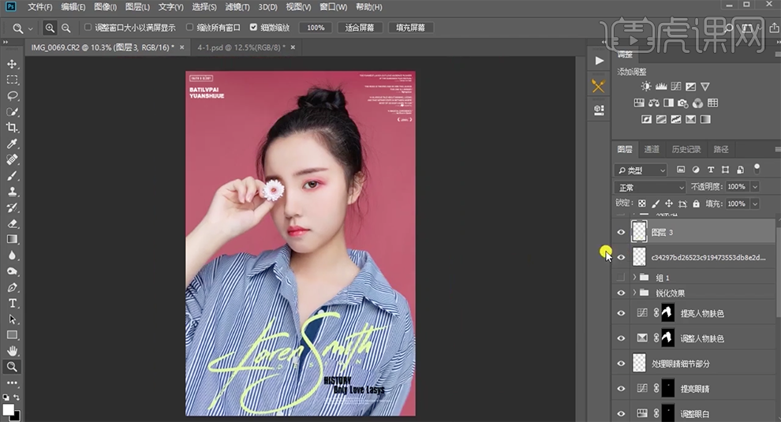The width and height of the screenshot is (781, 422).
Task: Click the zoom out magnifier in options bar
Action: coord(66,28)
